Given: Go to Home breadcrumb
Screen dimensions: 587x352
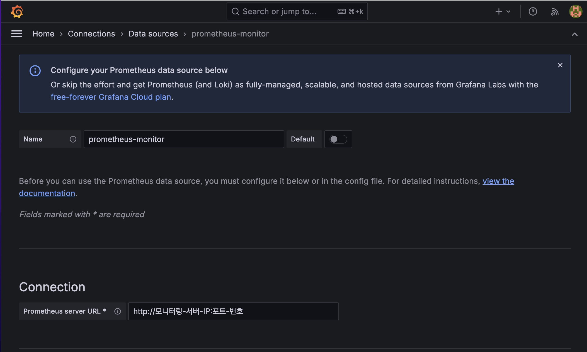Looking at the screenshot, I should 43,34.
